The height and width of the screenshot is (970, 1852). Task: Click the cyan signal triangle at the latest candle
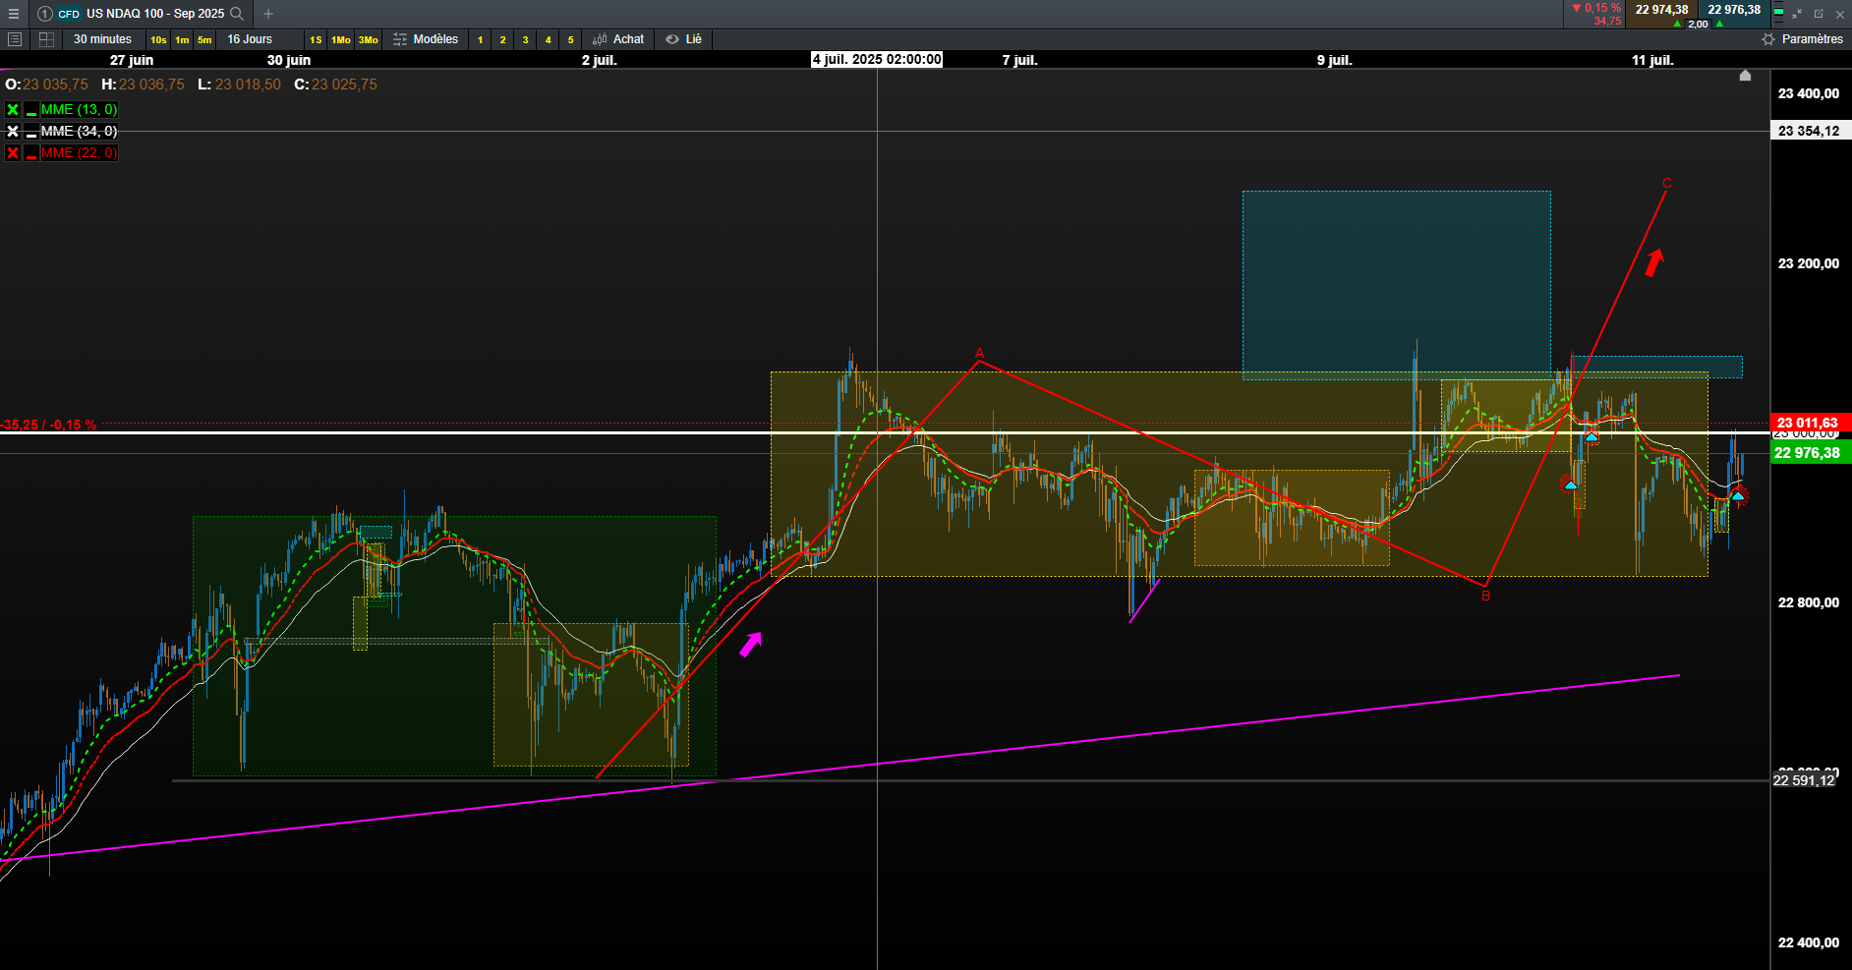[x=1738, y=496]
